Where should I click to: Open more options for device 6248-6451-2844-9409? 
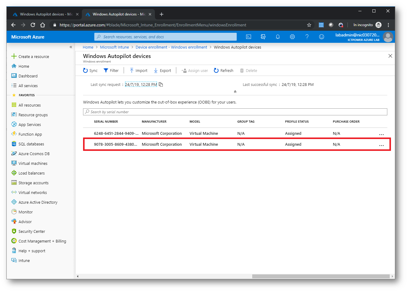point(382,134)
